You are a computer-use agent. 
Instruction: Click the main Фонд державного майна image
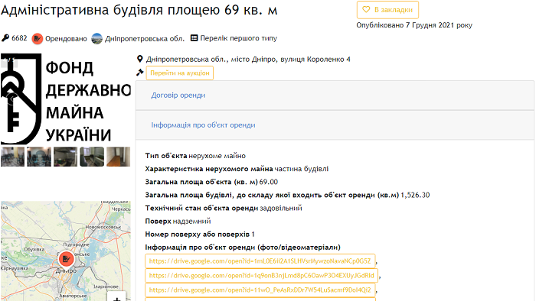(66, 99)
